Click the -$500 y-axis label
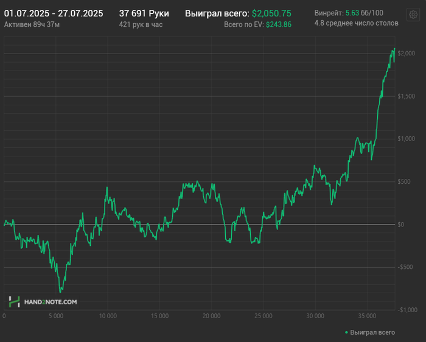The height and width of the screenshot is (342, 426). coord(405,267)
